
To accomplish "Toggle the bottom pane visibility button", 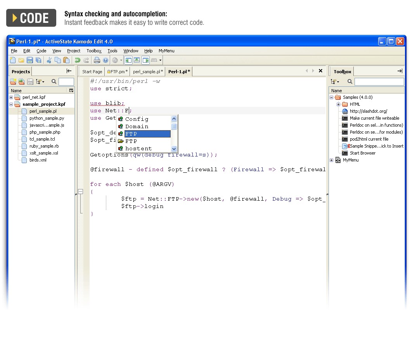I will click(137, 60).
